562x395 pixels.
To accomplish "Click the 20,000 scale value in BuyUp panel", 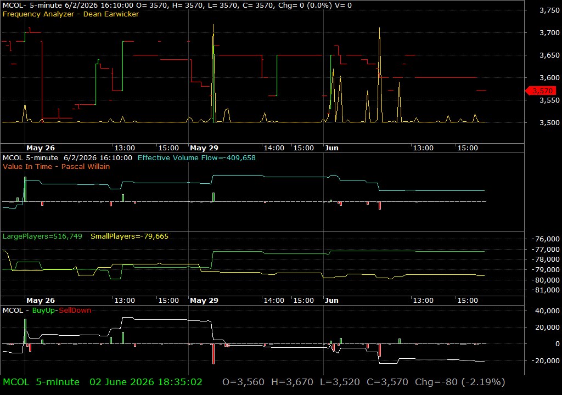I will pyautogui.click(x=547, y=328).
